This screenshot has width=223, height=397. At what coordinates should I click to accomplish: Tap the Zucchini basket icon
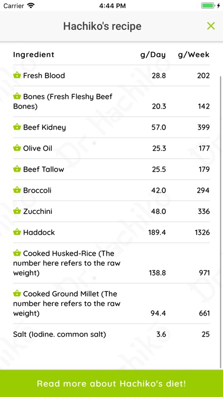[x=17, y=211]
